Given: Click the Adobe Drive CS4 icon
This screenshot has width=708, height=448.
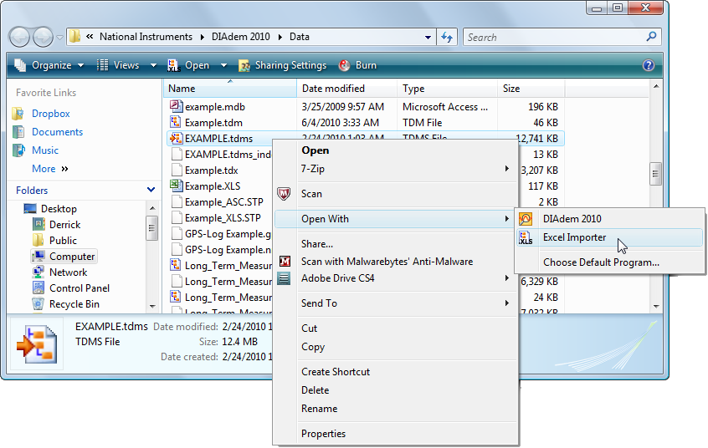Looking at the screenshot, I should (x=285, y=278).
